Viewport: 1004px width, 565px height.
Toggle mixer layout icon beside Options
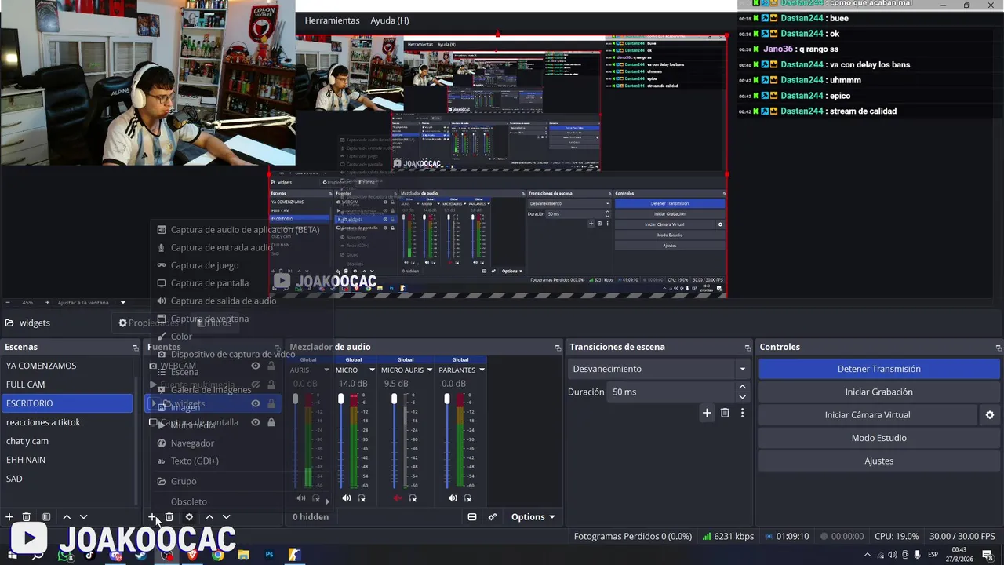tap(472, 517)
